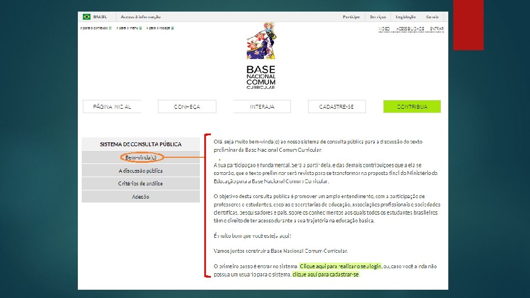Open the Canais top bar item

pyautogui.click(x=432, y=17)
